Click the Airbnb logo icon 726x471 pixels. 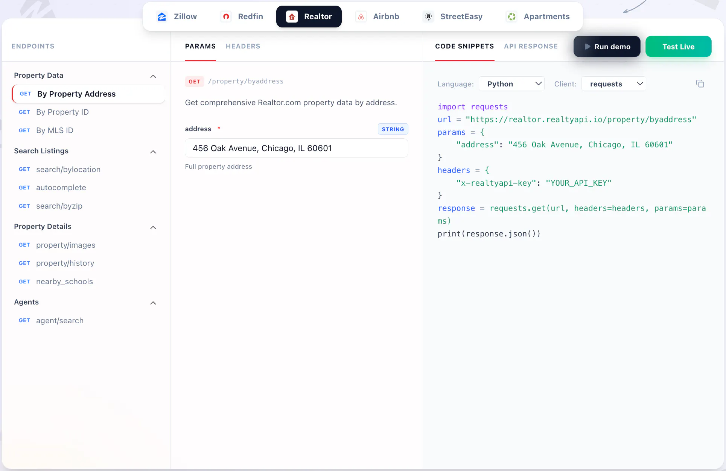coord(361,17)
